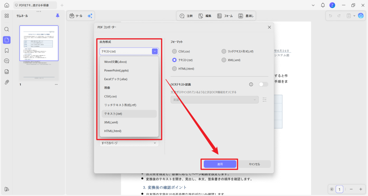Pin the サムネール panel
368x196 pixels.
57,16
